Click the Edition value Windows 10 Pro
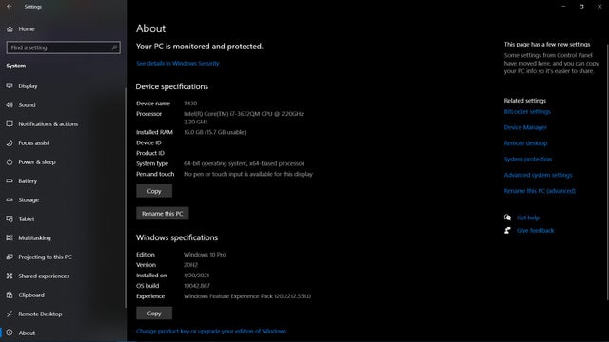Image resolution: width=609 pixels, height=342 pixels. click(205, 255)
